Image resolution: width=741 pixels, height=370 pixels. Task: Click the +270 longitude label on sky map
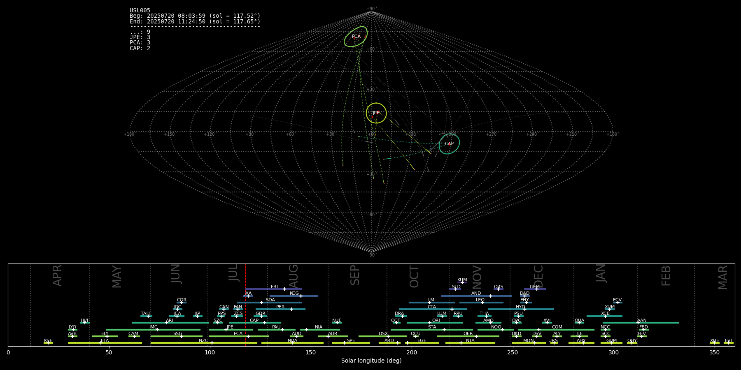click(491, 134)
